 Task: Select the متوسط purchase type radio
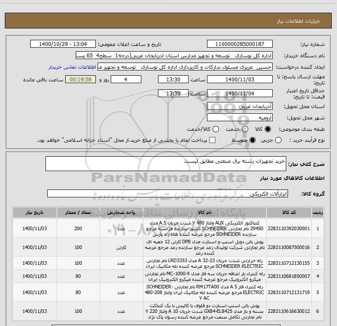[x=253, y=140]
